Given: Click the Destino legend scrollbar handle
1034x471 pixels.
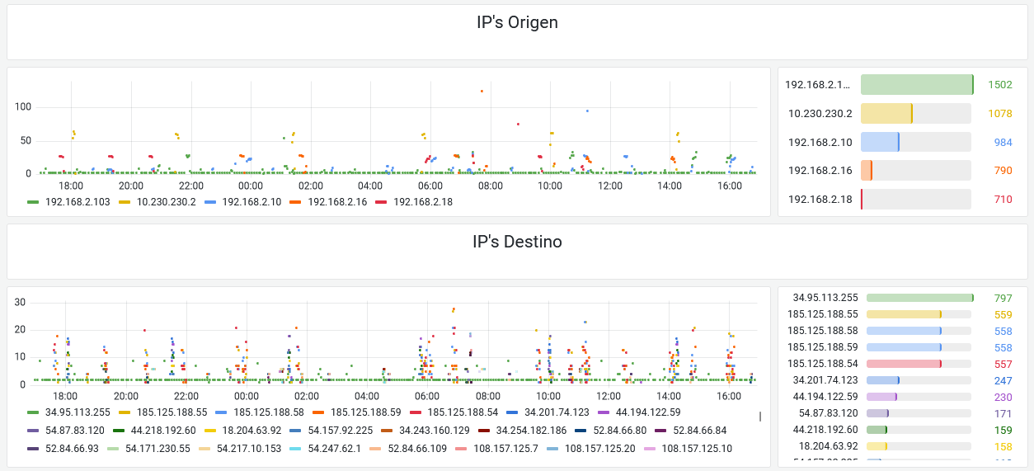Looking at the screenshot, I should coord(760,417).
